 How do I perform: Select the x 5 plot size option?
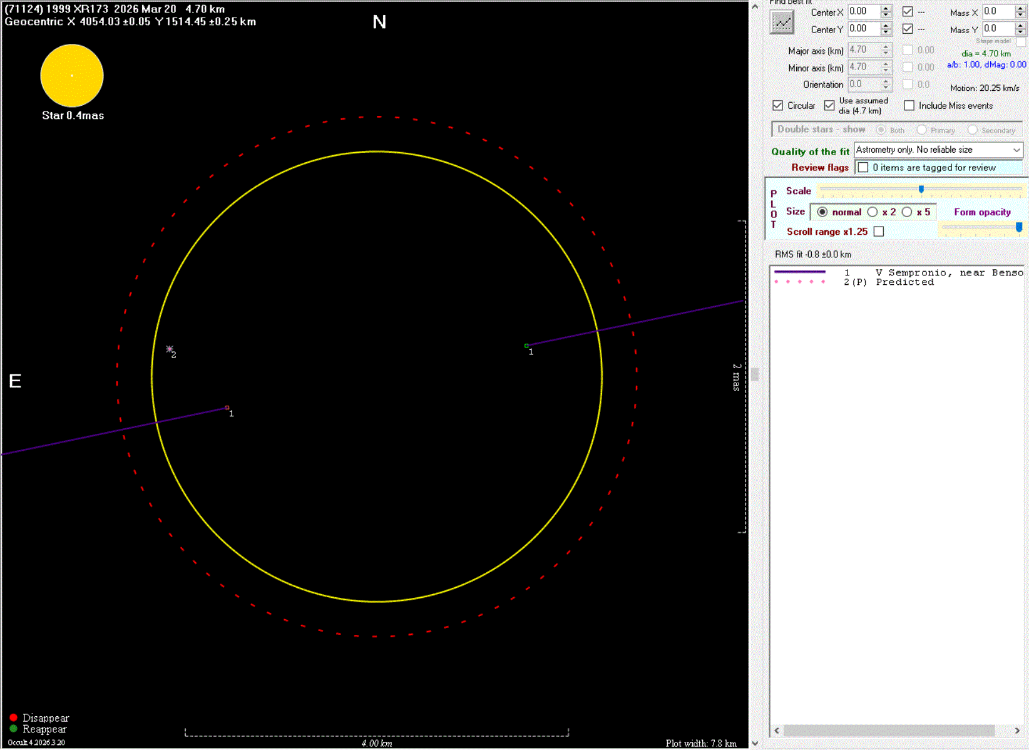[x=907, y=212]
